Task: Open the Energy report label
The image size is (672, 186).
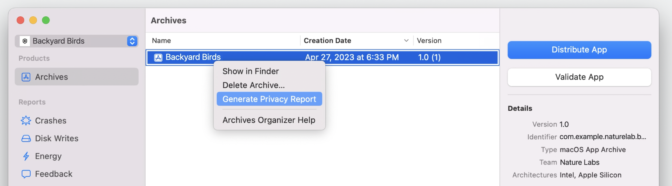Action: click(x=48, y=156)
